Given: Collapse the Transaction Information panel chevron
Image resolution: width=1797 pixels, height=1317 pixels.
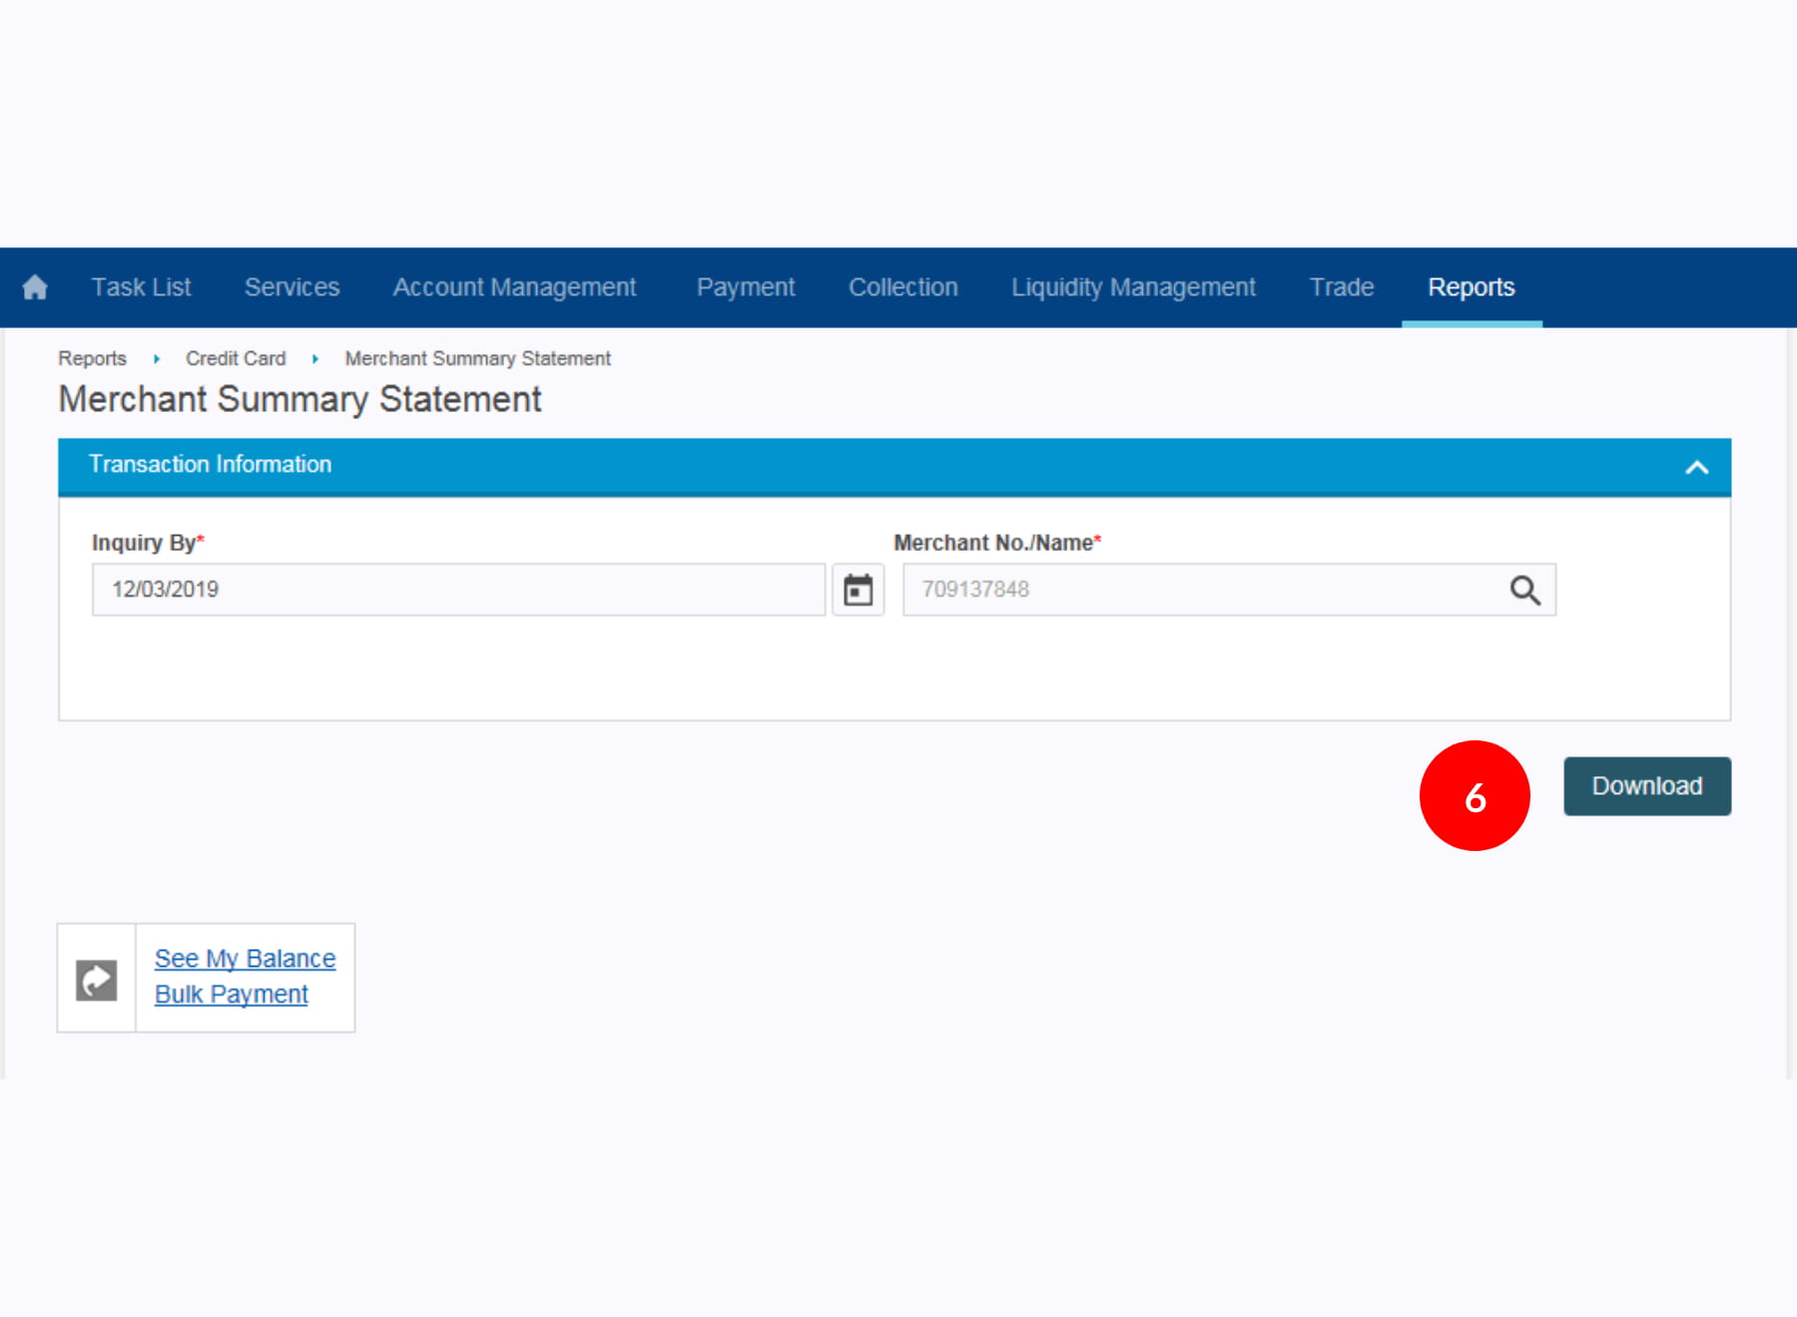Looking at the screenshot, I should pos(1696,467).
